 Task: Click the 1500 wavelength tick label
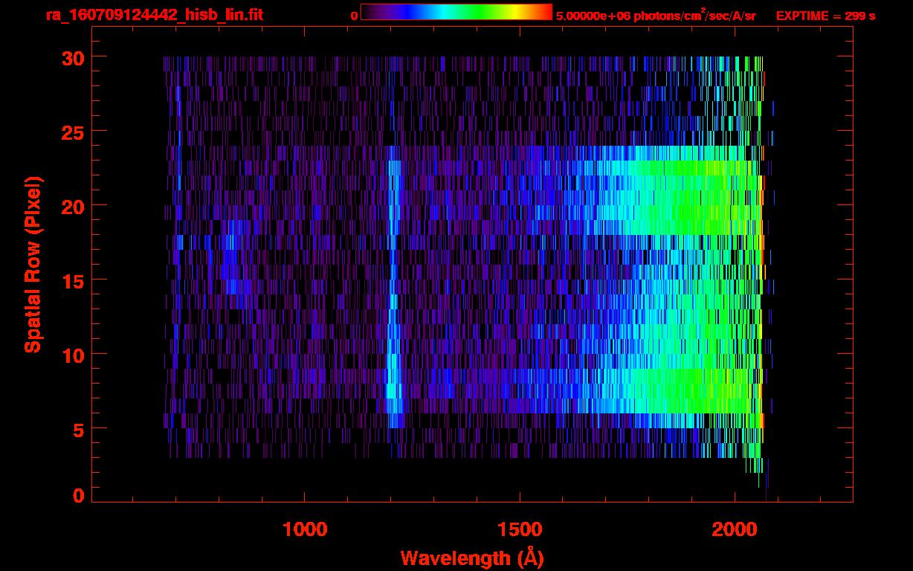point(519,529)
